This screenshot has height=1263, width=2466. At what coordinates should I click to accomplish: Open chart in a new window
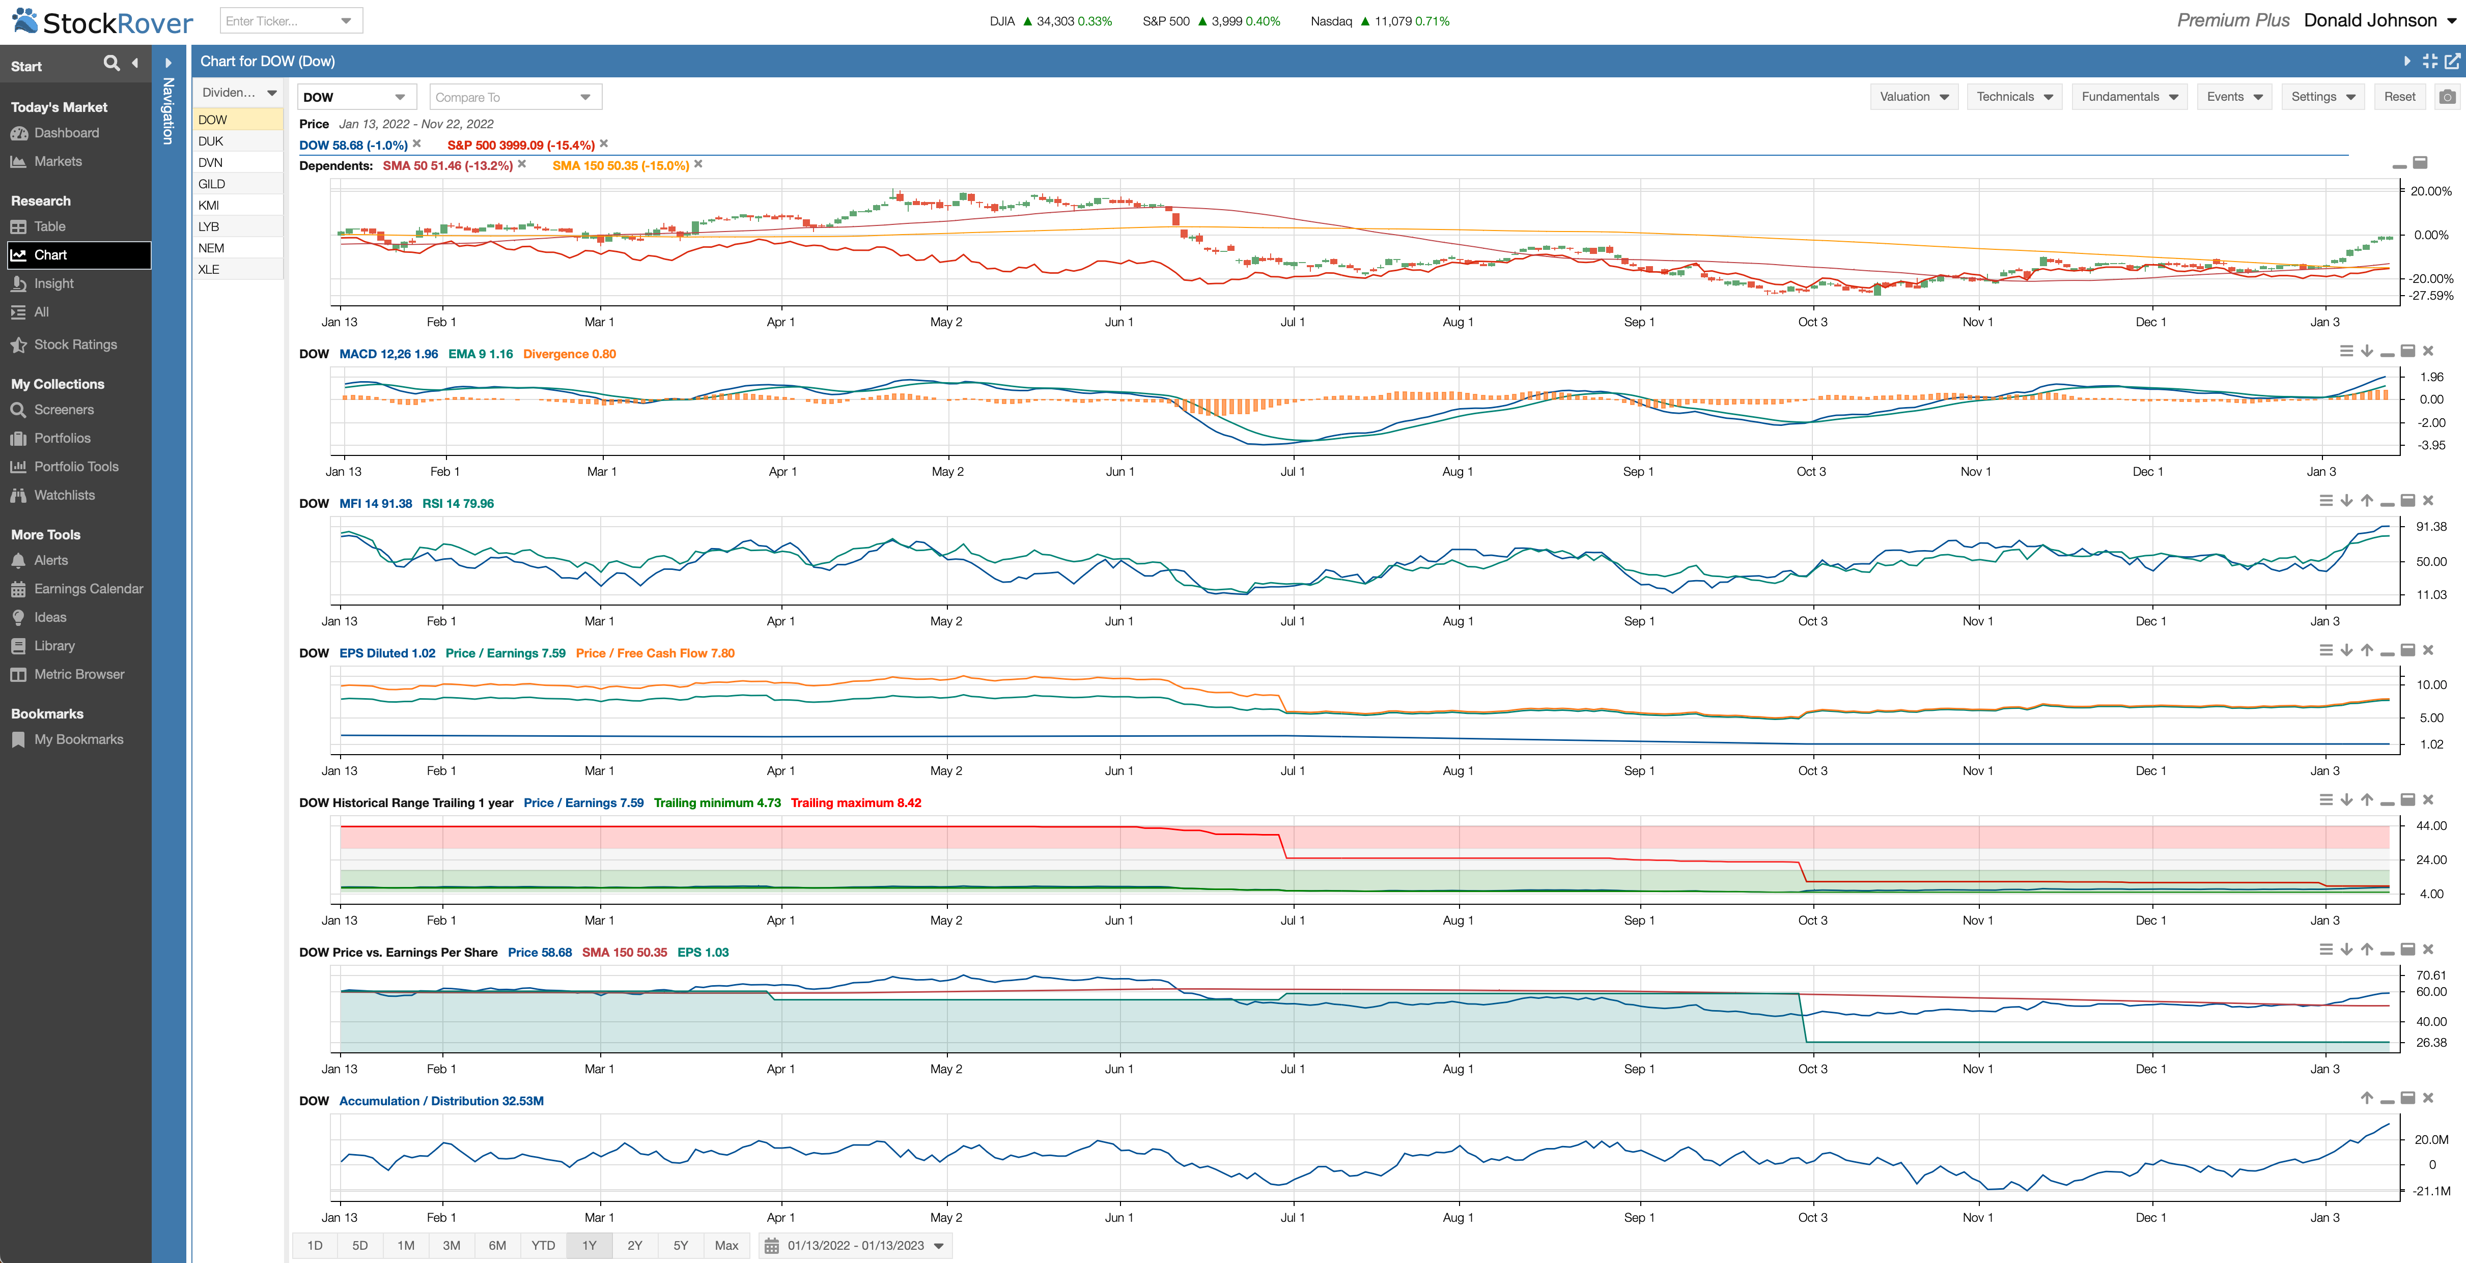2452,61
